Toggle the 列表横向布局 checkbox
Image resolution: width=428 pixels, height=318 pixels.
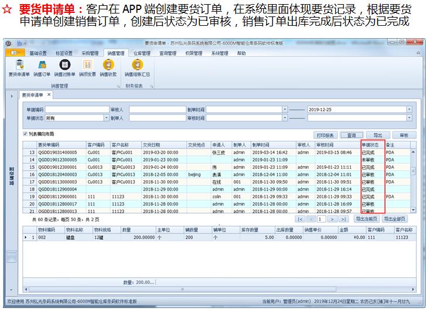(x=25, y=134)
